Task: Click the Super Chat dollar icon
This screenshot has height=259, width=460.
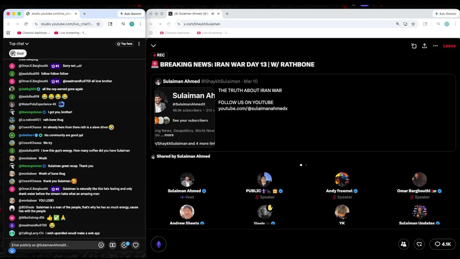Action: tap(112, 245)
